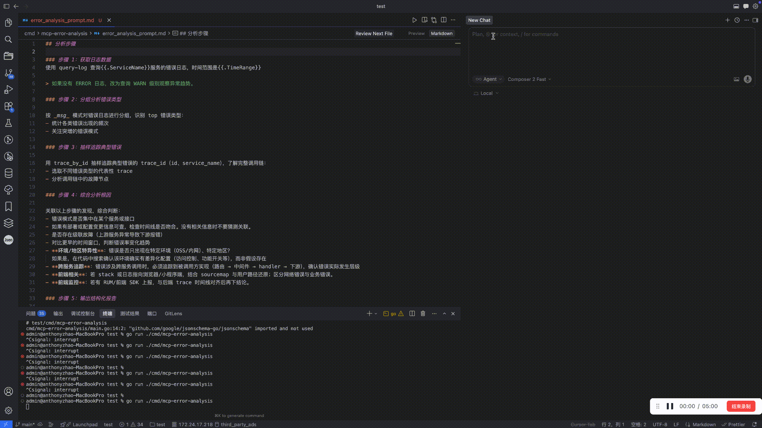Click the split terminal icon
The image size is (762, 428).
click(x=412, y=313)
